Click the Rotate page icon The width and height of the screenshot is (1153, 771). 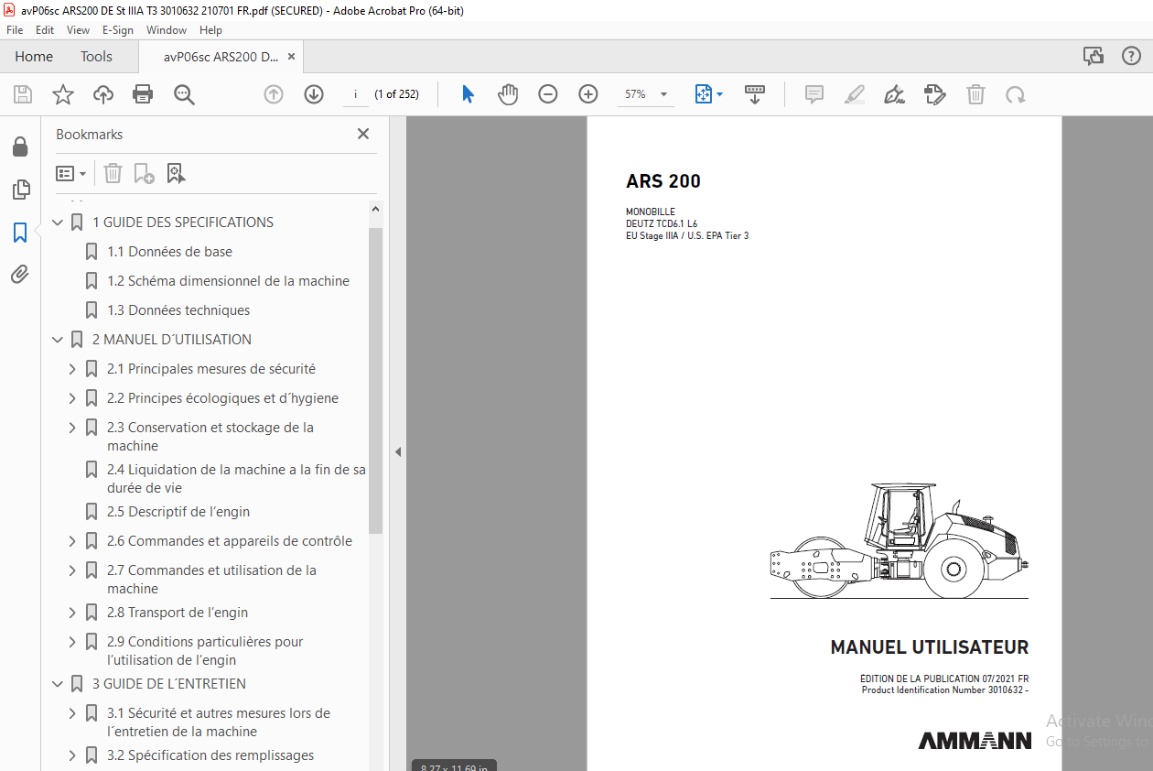coord(1015,94)
